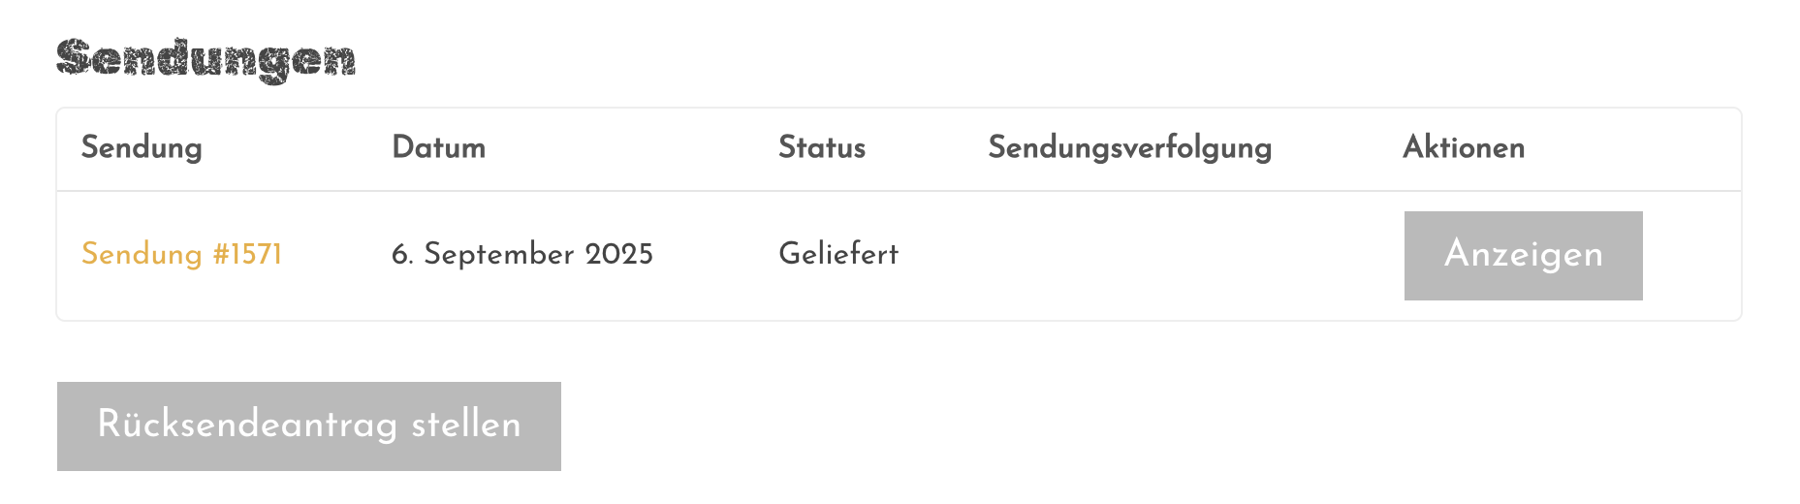This screenshot has width=1800, height=504.
Task: Click the Anzeigen button
Action: (x=1523, y=256)
